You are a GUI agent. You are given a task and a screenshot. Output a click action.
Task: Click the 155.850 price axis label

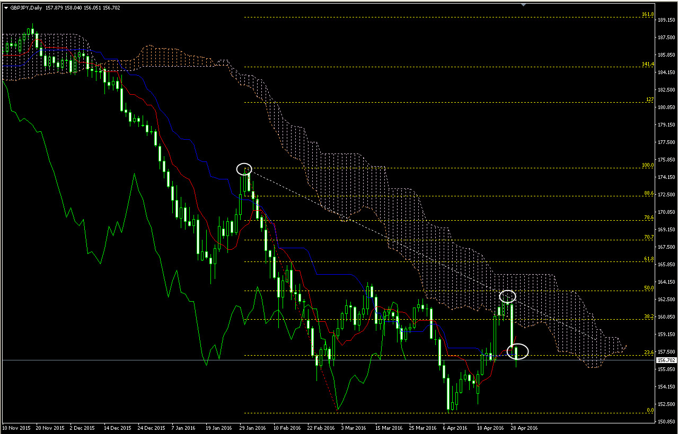pyautogui.click(x=666, y=369)
